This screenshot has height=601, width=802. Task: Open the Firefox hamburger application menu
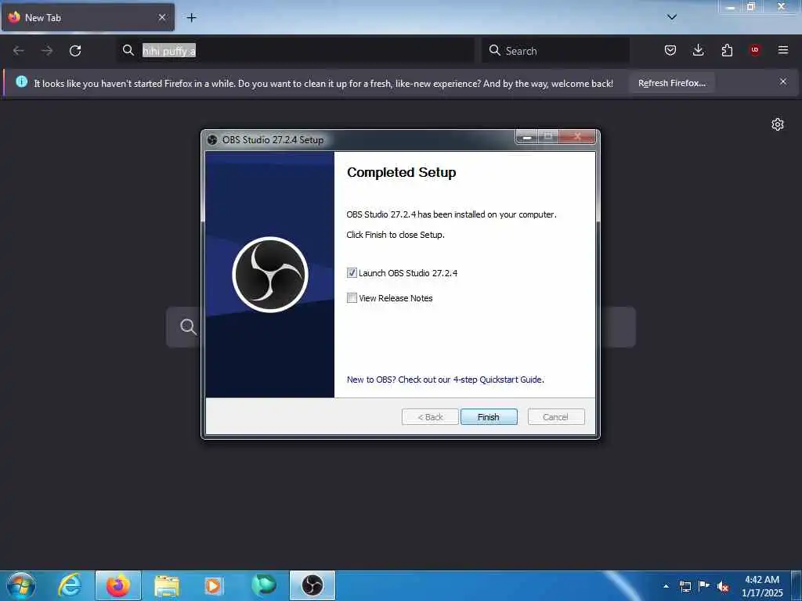782,50
